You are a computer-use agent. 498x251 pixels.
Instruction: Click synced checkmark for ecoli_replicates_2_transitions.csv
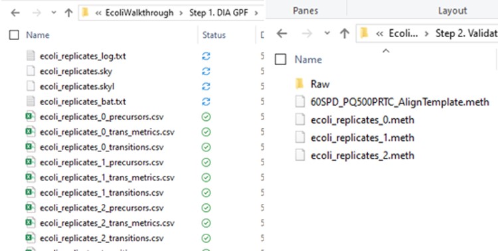[206, 238]
